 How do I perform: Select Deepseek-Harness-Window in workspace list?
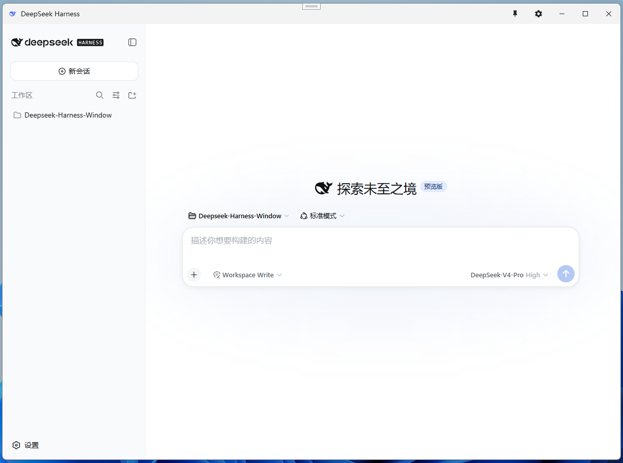point(74,115)
